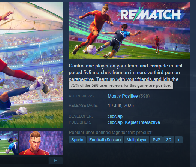
Task: Select the red-jersey player portrait thumbnail
Action: point(41,143)
